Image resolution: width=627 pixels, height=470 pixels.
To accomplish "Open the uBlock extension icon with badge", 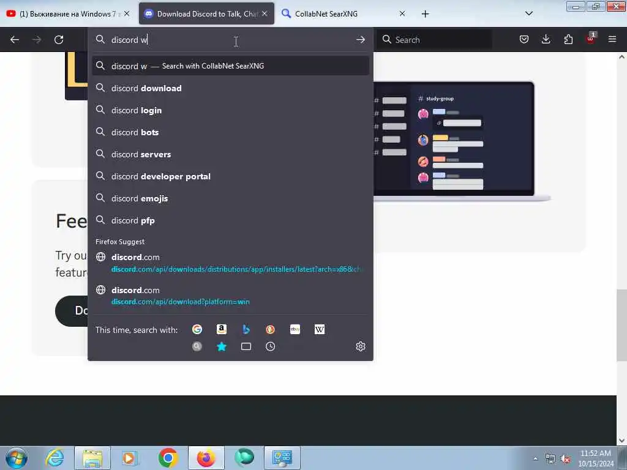I will (x=591, y=39).
